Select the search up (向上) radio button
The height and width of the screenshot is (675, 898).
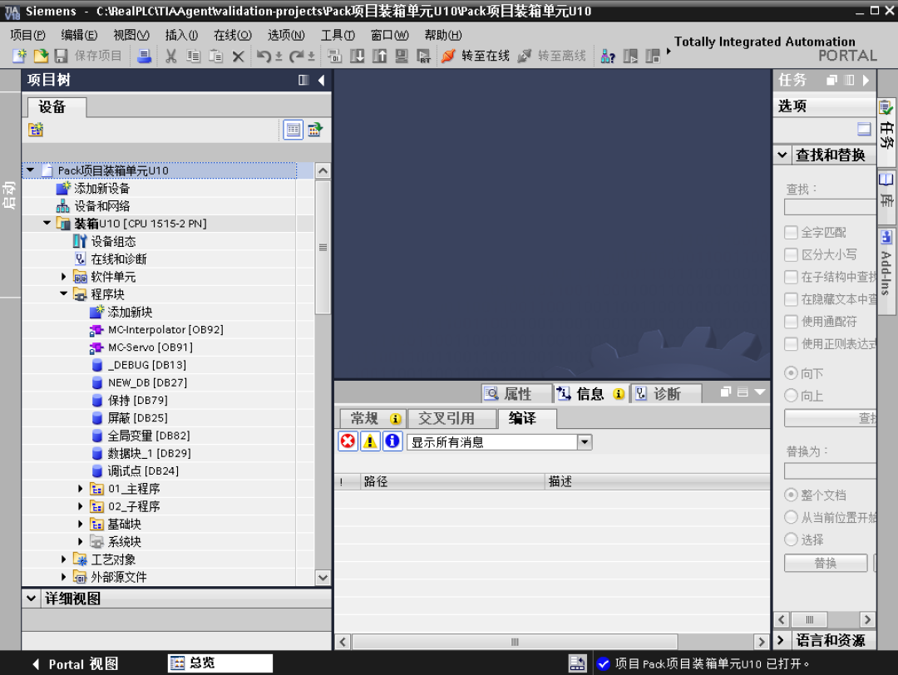[791, 395]
